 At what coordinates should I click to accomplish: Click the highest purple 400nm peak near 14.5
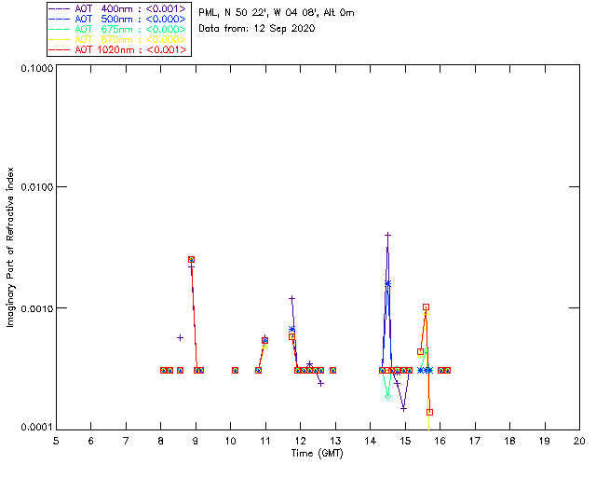pos(387,235)
